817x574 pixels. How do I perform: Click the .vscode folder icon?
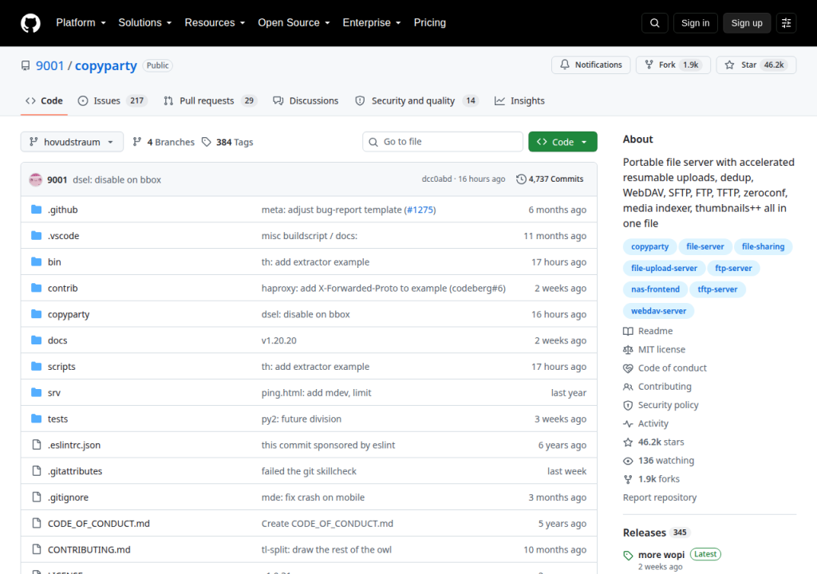coord(36,235)
